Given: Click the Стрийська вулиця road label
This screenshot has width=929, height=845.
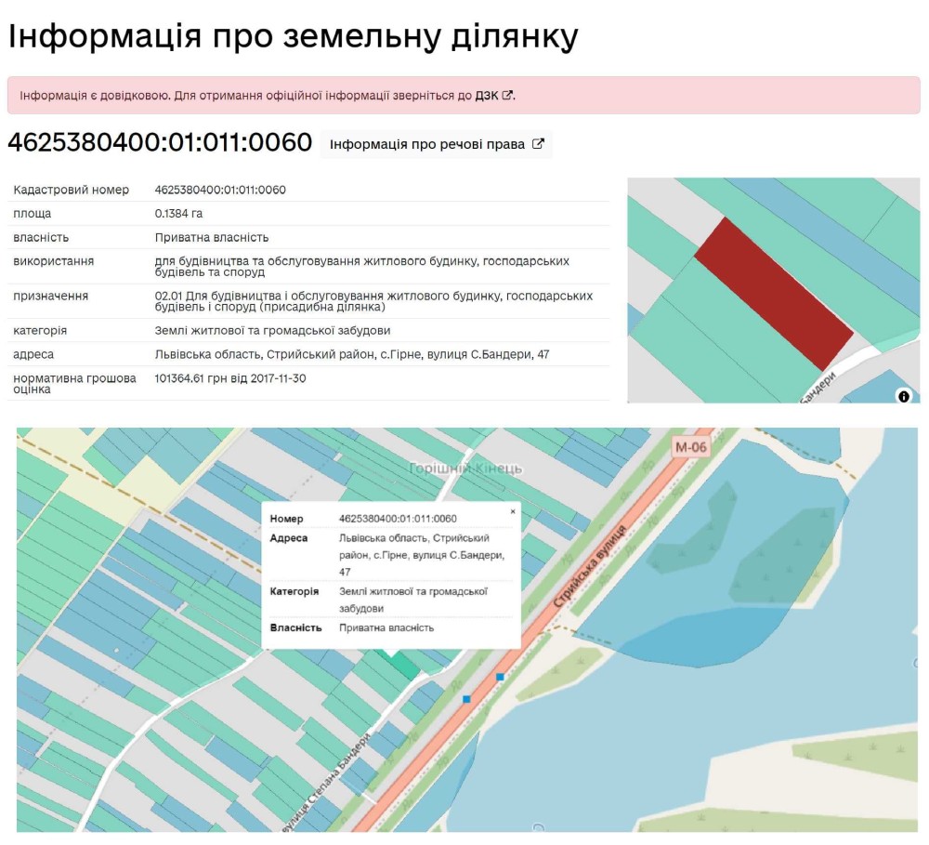Looking at the screenshot, I should pos(591,567).
